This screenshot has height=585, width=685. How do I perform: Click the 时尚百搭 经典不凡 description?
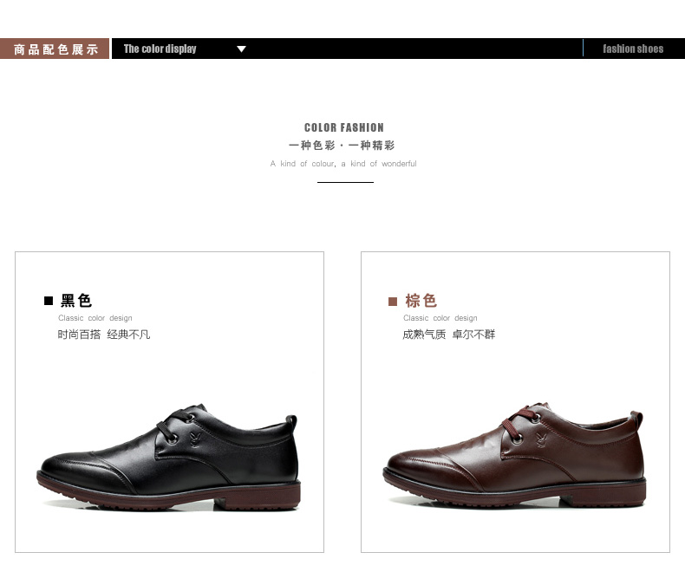pos(104,335)
